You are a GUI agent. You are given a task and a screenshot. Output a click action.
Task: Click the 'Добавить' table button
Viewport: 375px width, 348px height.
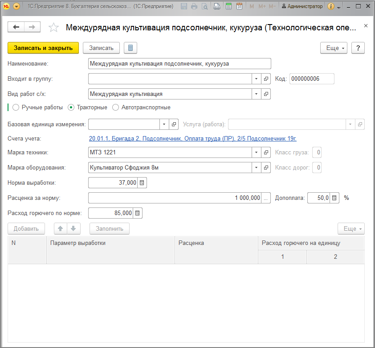click(26, 229)
